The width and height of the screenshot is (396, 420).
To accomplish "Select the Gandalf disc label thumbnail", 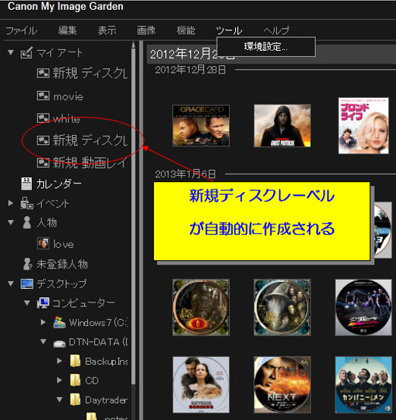I will (282, 307).
